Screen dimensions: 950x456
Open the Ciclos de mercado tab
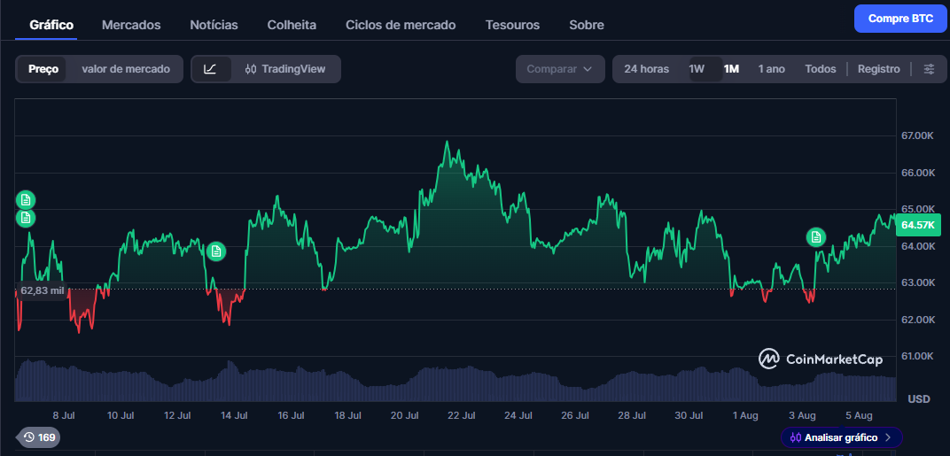(x=401, y=26)
